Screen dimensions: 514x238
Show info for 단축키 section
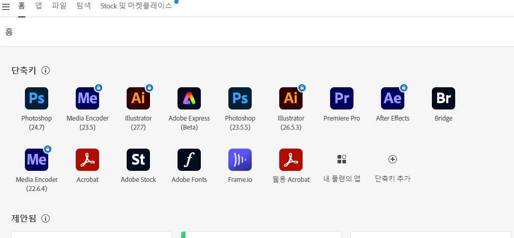46,70
